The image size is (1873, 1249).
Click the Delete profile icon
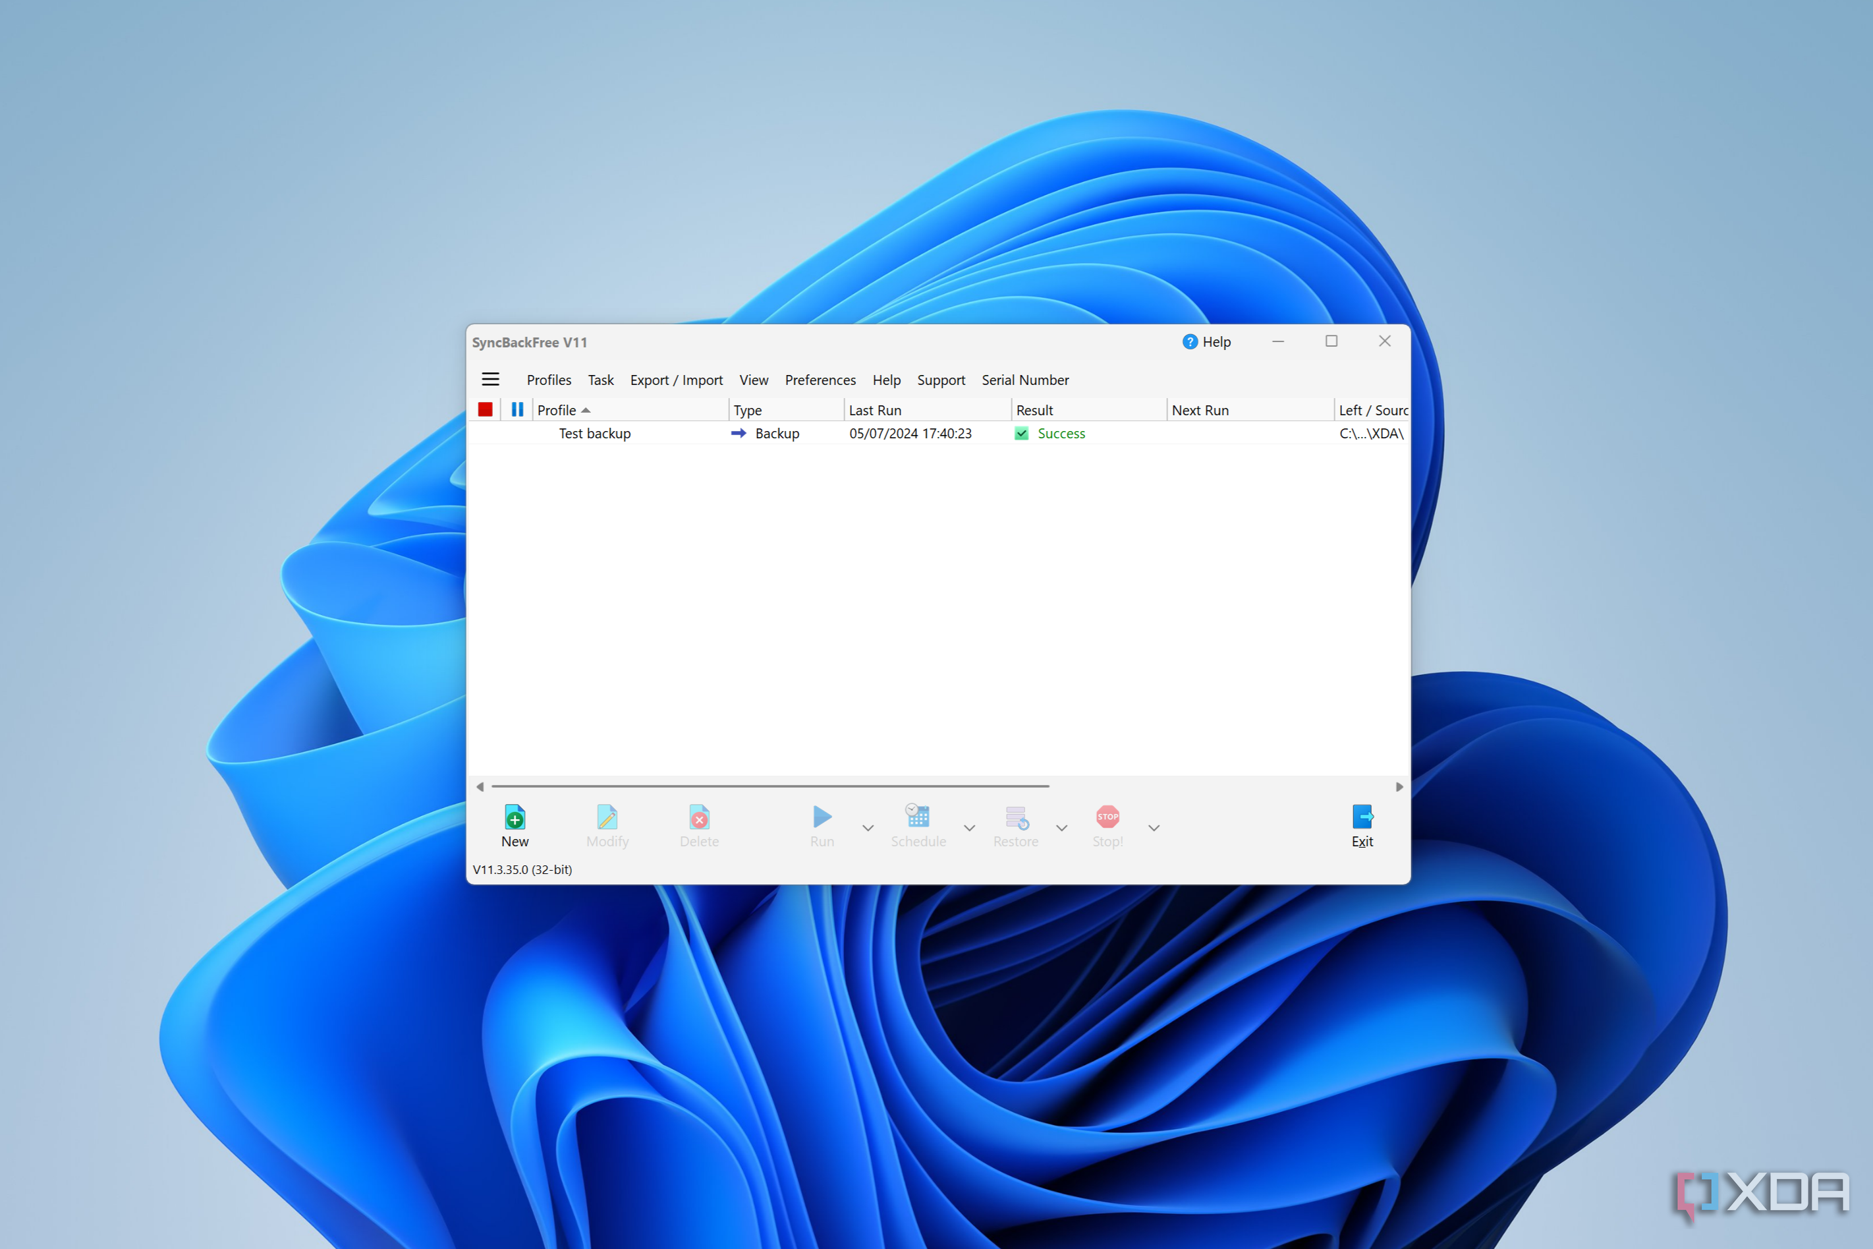699,817
